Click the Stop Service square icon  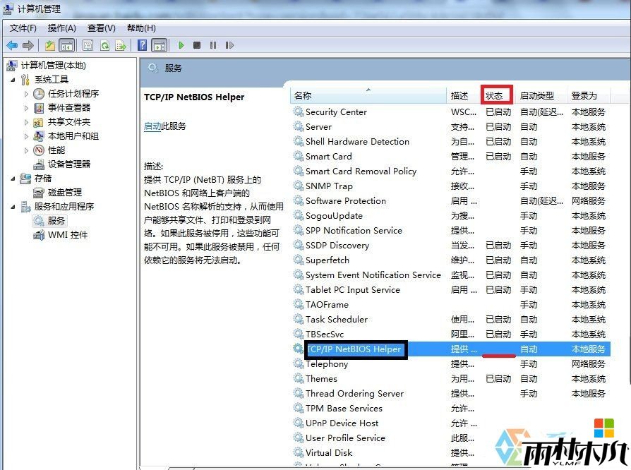click(197, 45)
